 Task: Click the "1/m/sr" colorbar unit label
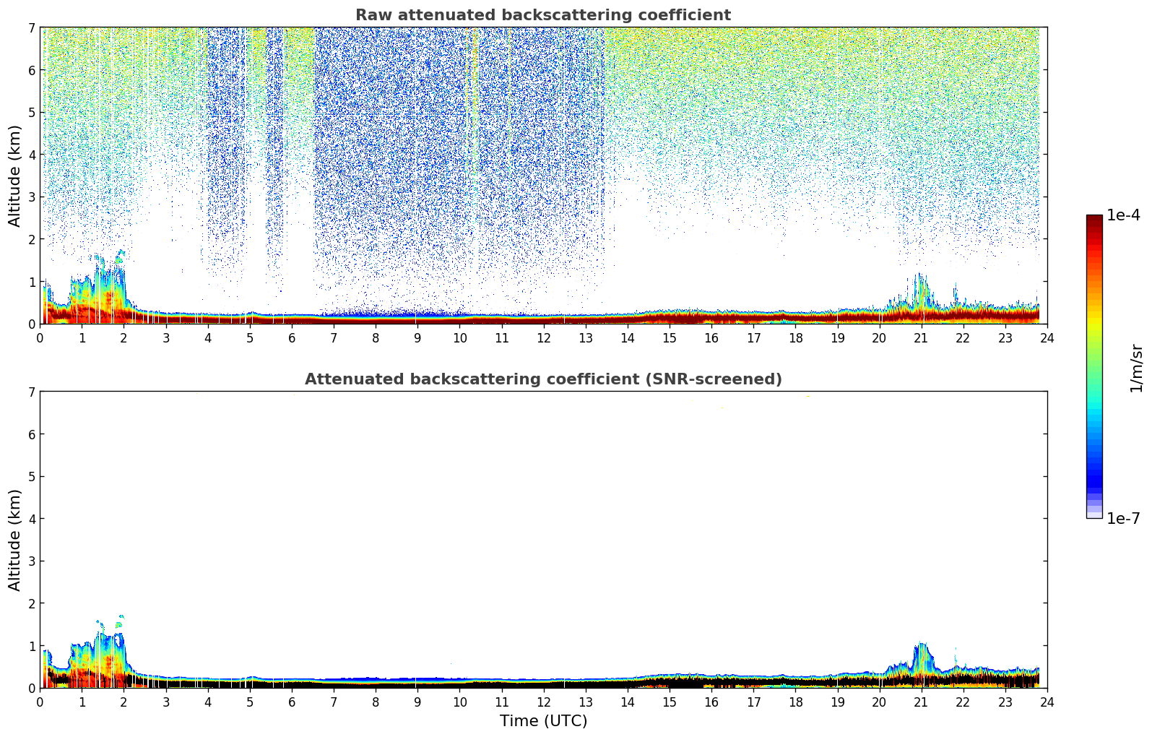point(1136,367)
